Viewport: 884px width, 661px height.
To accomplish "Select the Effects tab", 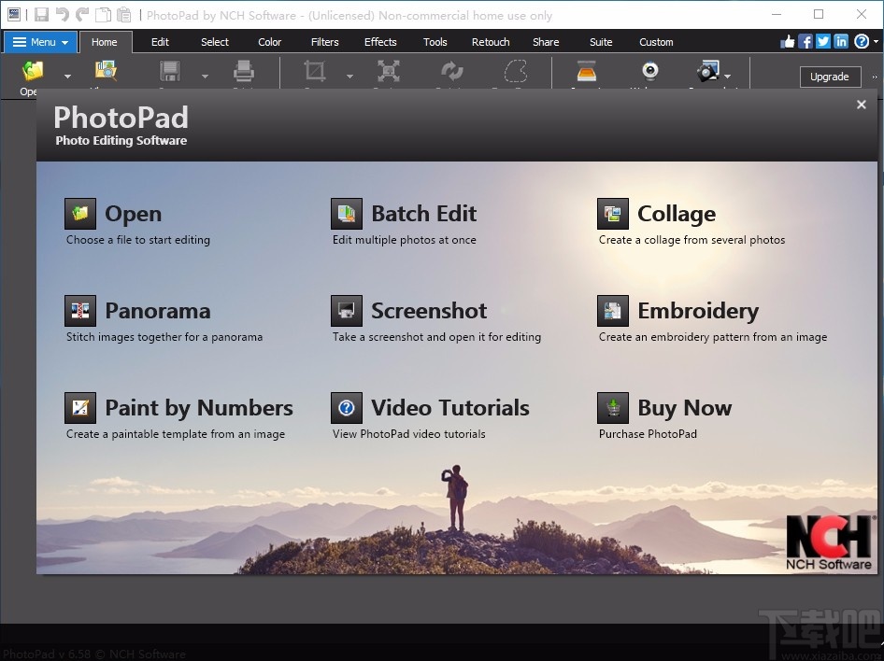I will coord(380,42).
